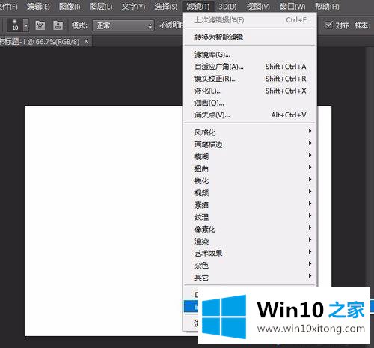Open the 编辑(E) menu
The image size is (374, 348).
coord(38,7)
